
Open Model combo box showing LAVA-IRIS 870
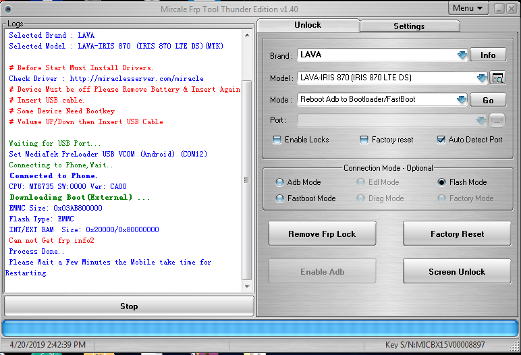(x=392, y=78)
